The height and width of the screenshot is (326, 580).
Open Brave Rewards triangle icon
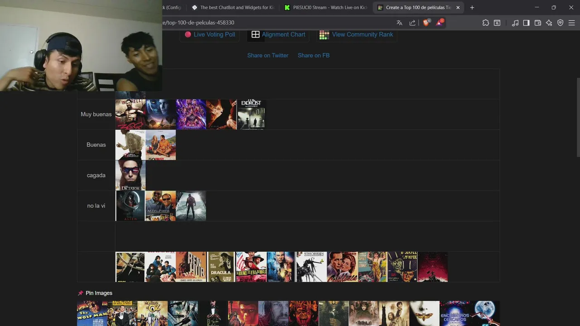click(440, 22)
